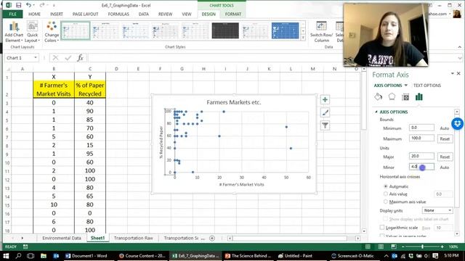The height and width of the screenshot is (261, 465).
Task: Close the Format Axis pane
Action: coord(458,73)
